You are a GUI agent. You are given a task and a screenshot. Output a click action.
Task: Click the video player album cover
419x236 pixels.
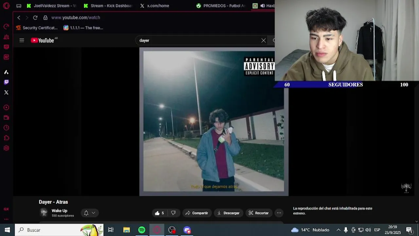[213, 121]
